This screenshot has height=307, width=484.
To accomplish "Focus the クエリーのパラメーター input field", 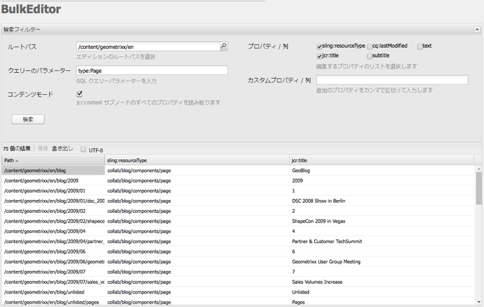I will (x=152, y=70).
